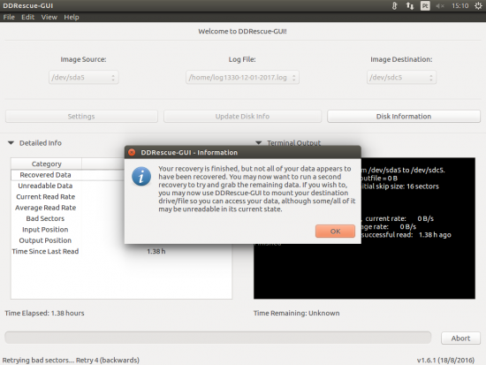This screenshot has height=365, width=486.
Task: Open the File menu
Action: click(x=9, y=17)
